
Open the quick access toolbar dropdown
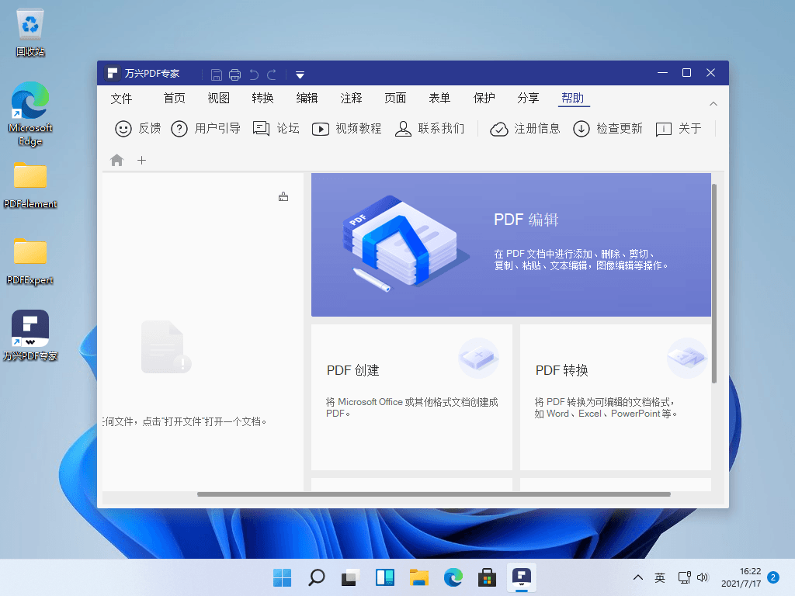(x=300, y=75)
